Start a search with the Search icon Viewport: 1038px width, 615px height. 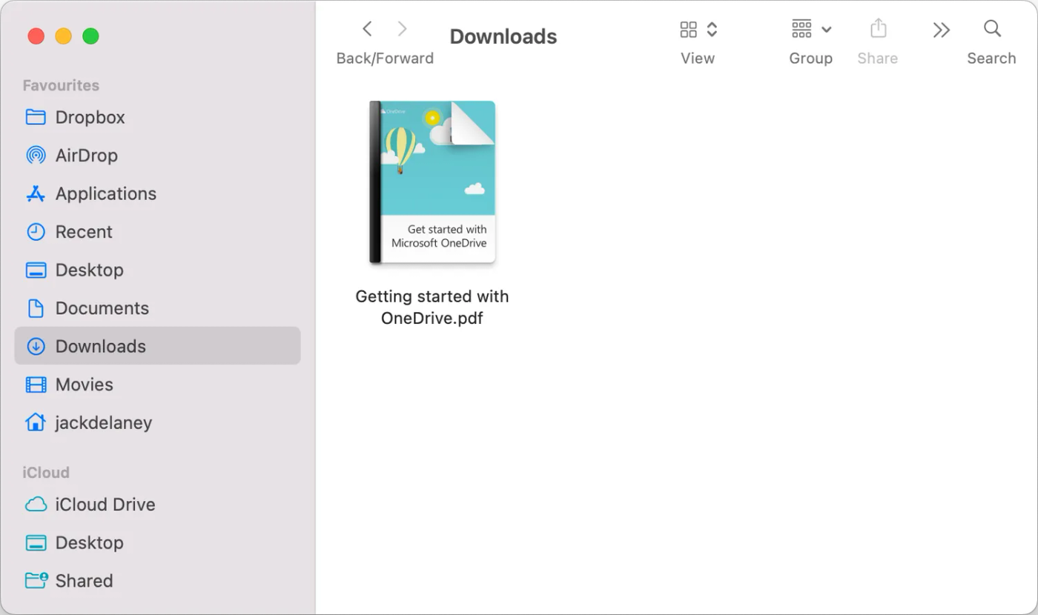[x=991, y=29]
